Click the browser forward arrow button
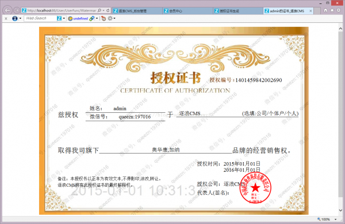 [x=17, y=10]
